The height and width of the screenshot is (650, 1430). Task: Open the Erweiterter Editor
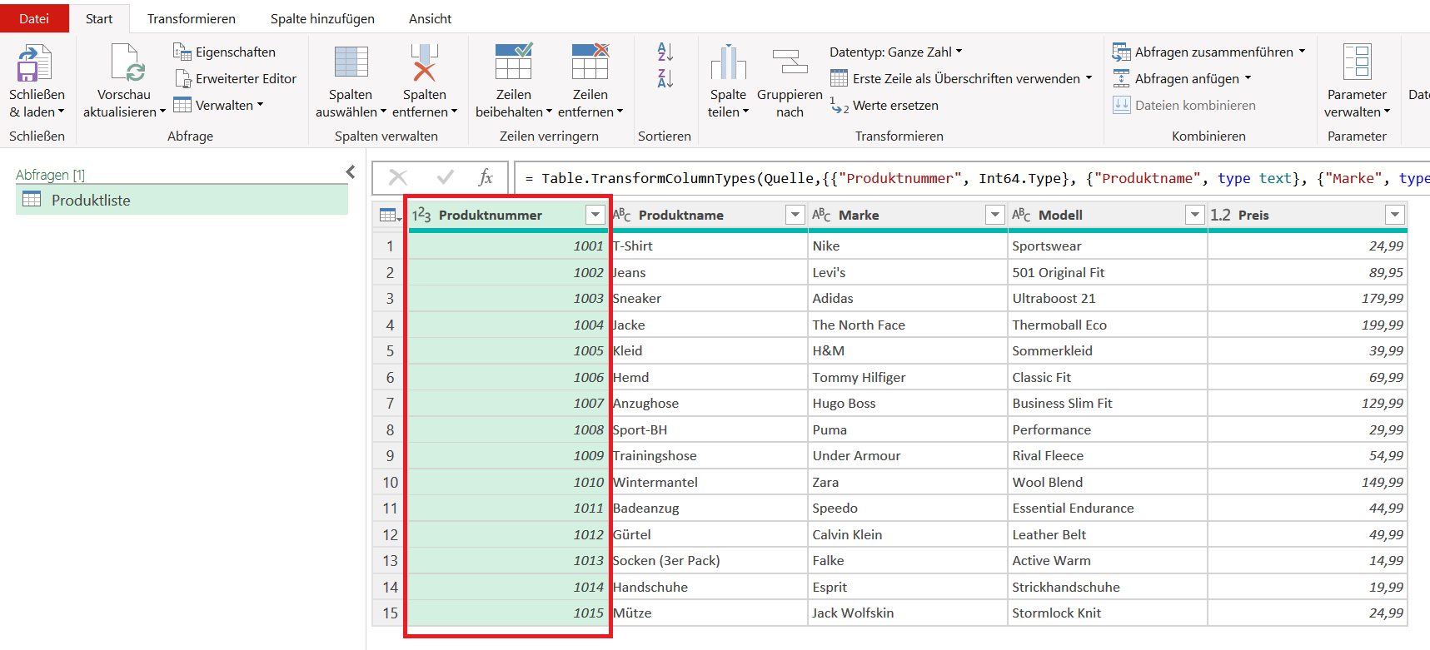point(236,78)
